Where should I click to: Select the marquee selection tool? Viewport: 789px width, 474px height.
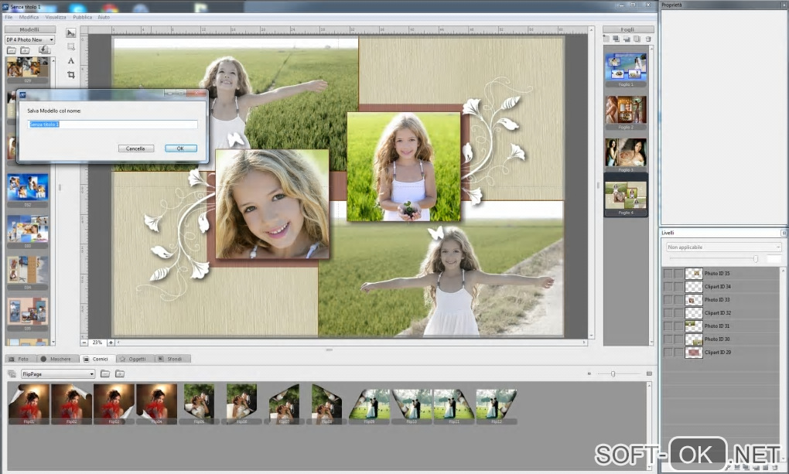click(x=71, y=47)
